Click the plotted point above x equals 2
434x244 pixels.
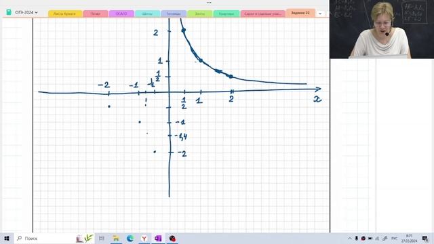pyautogui.click(x=231, y=77)
